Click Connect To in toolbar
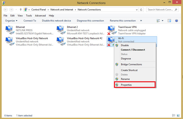This screenshot has height=119, width=183. 30,21
